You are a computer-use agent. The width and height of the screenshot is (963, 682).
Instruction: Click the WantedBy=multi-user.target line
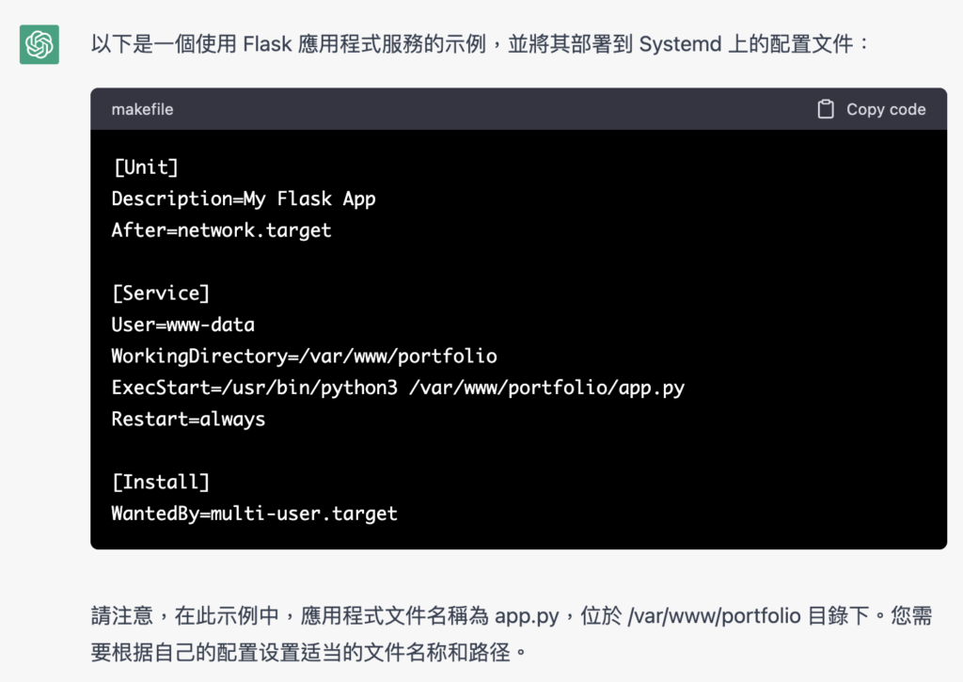pyautogui.click(x=254, y=514)
